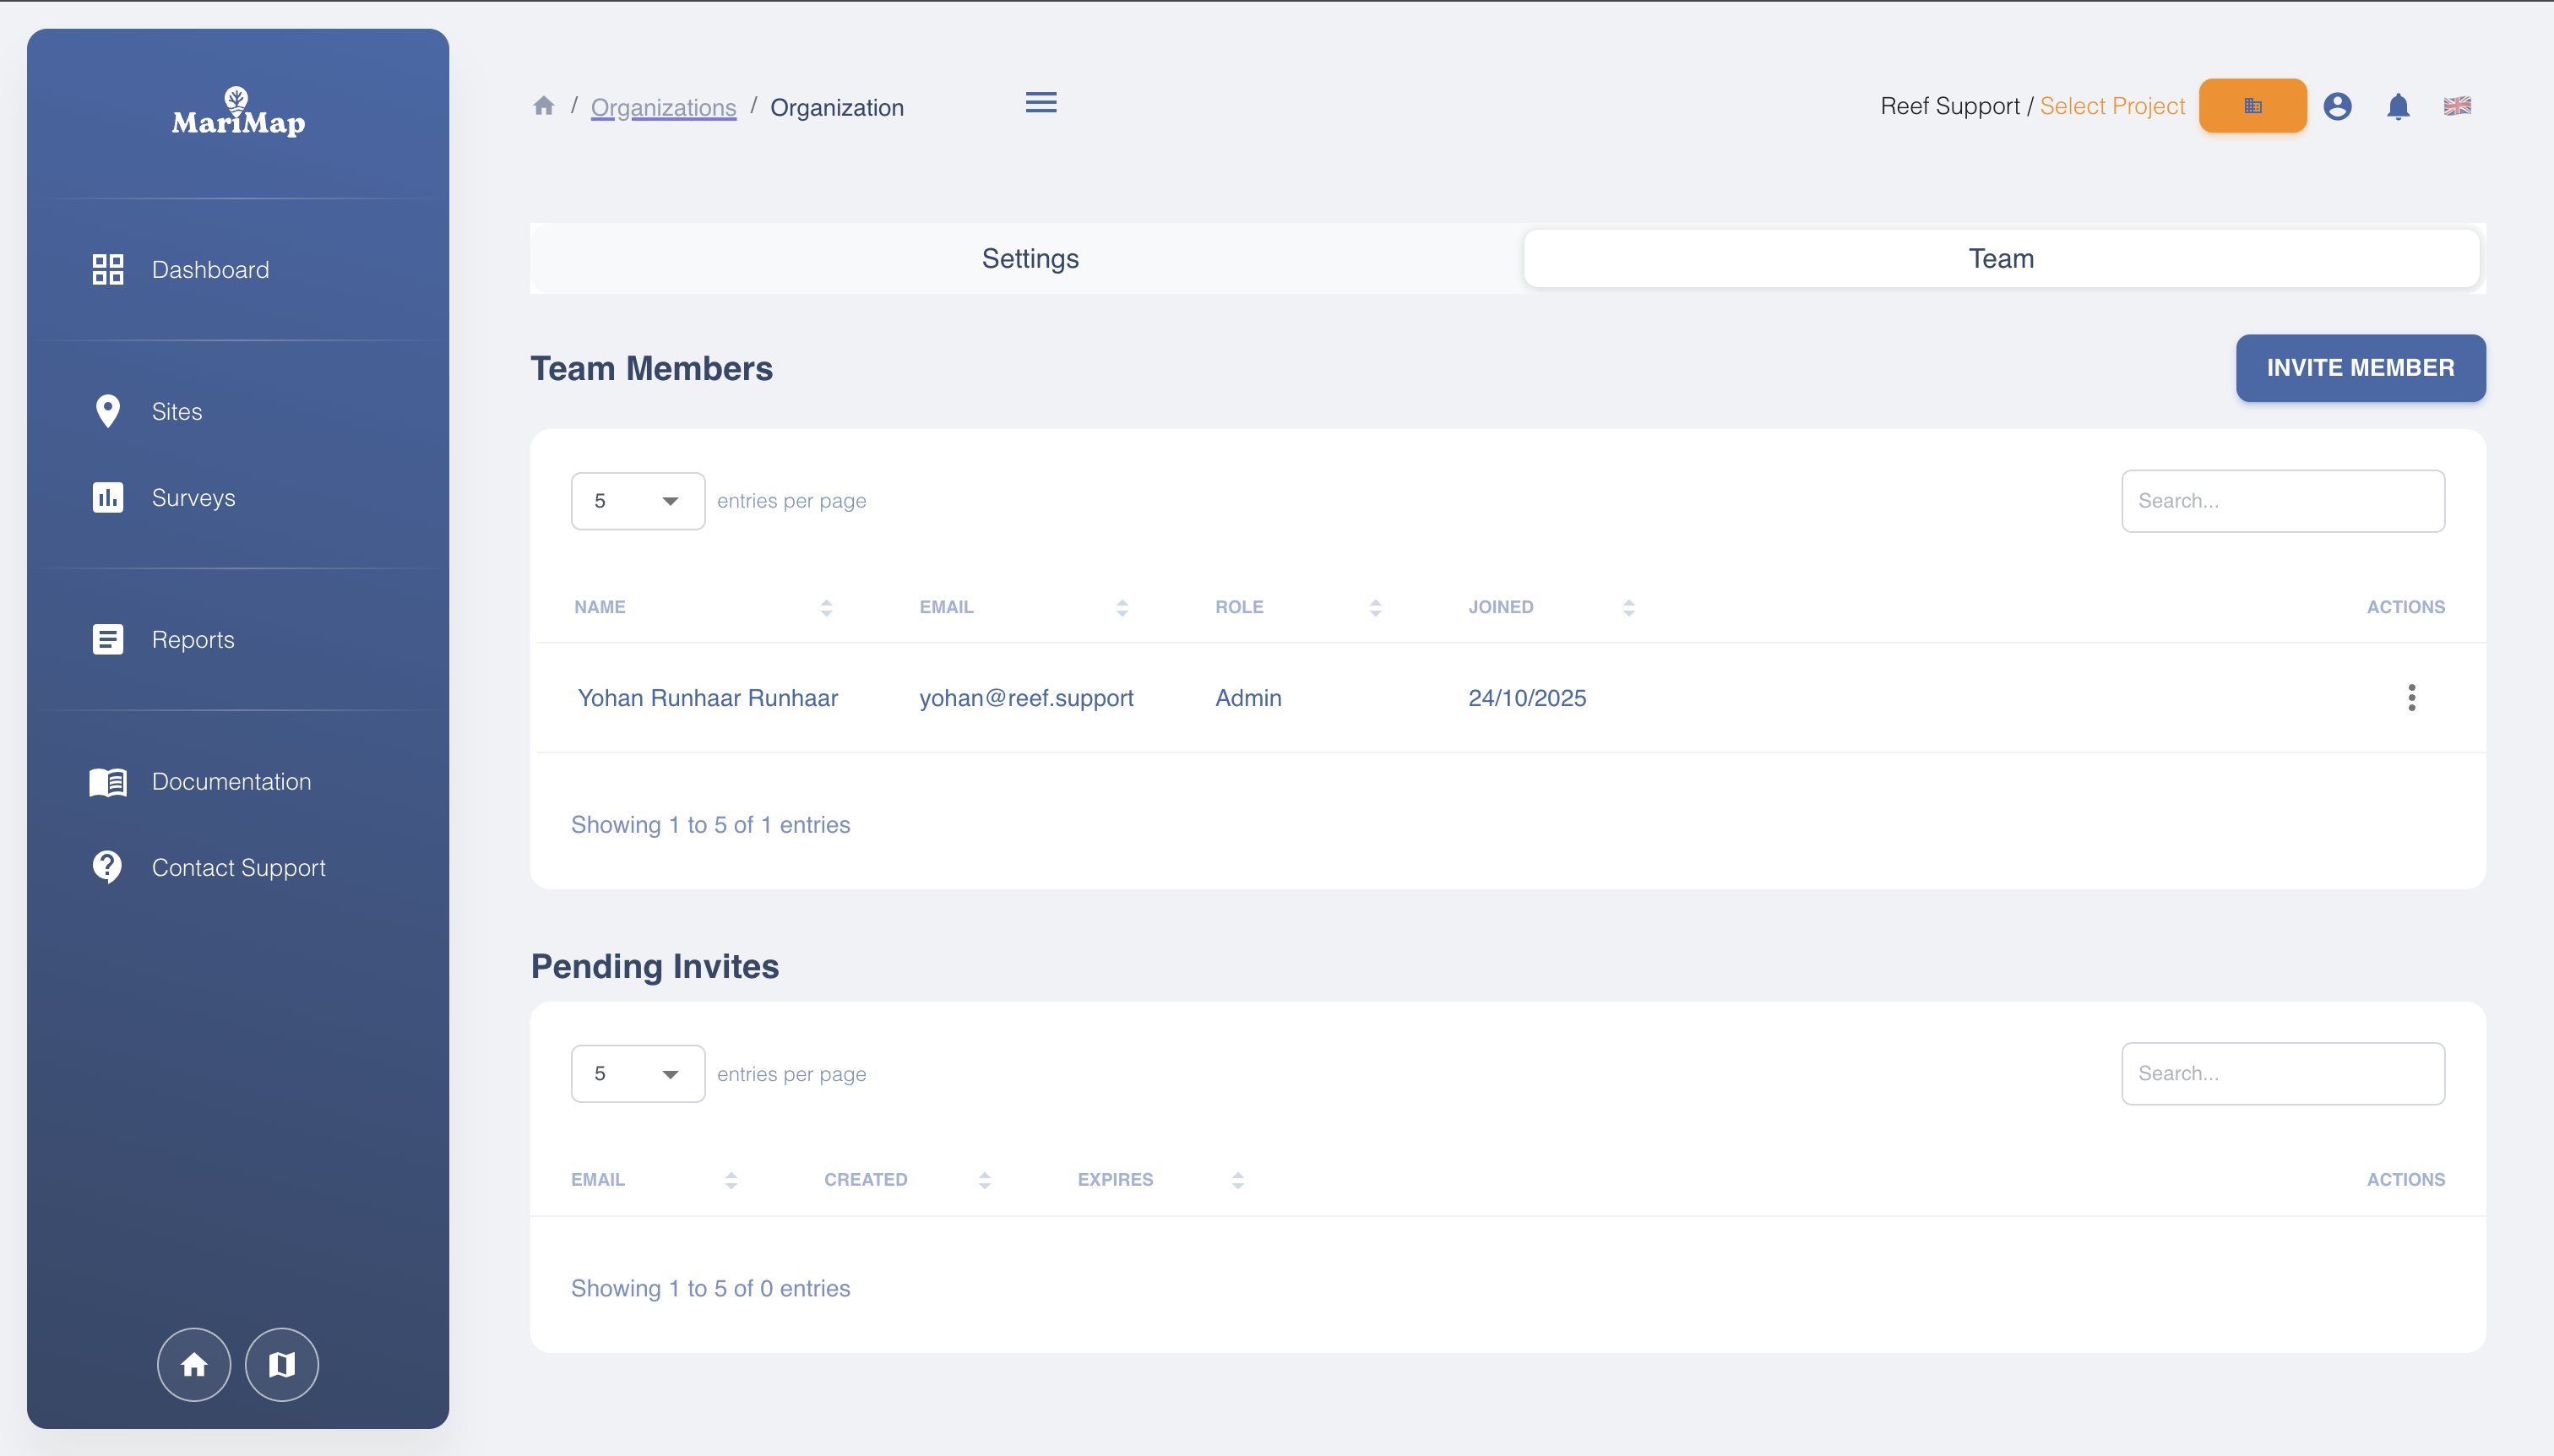Toggle sorting on the Name column
Viewport: 2554px width, 1456px height.
[x=824, y=607]
